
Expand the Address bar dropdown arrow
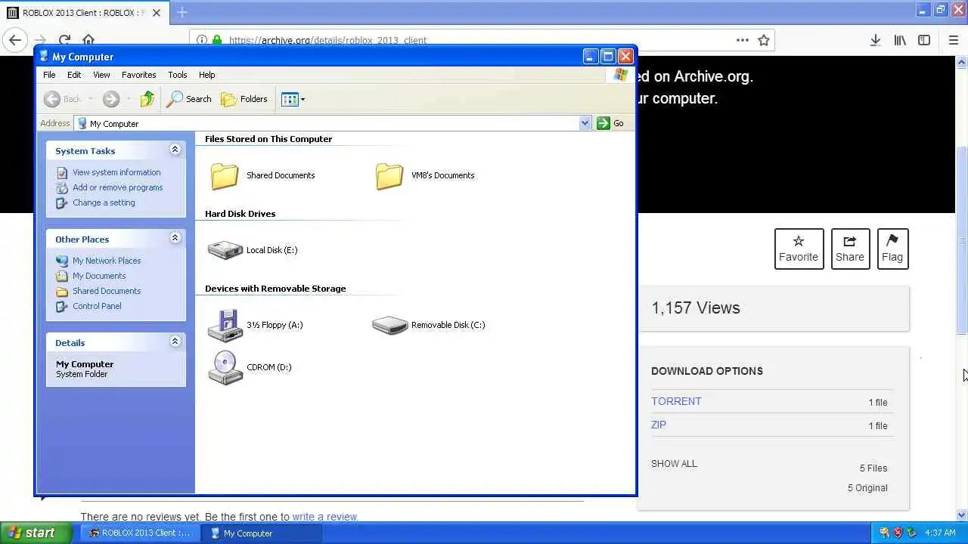pyautogui.click(x=585, y=123)
